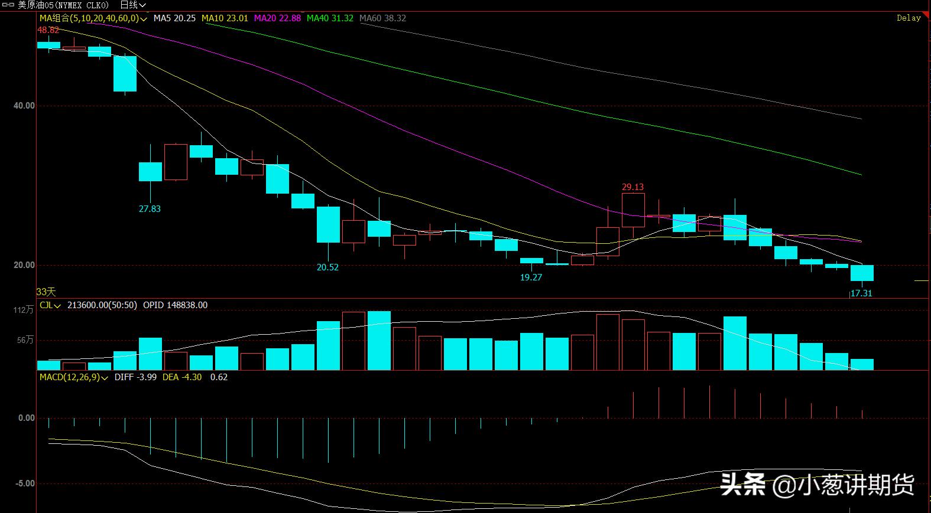The image size is (931, 513).
Task: Open the MACD(12,26,9) indicator dropdown
Action: click(x=74, y=377)
